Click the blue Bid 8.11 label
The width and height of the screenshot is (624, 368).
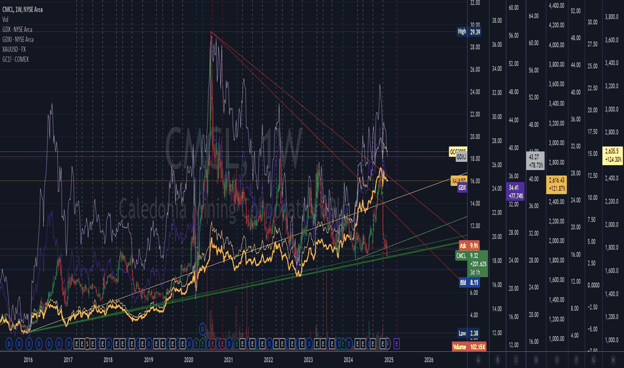tap(469, 282)
